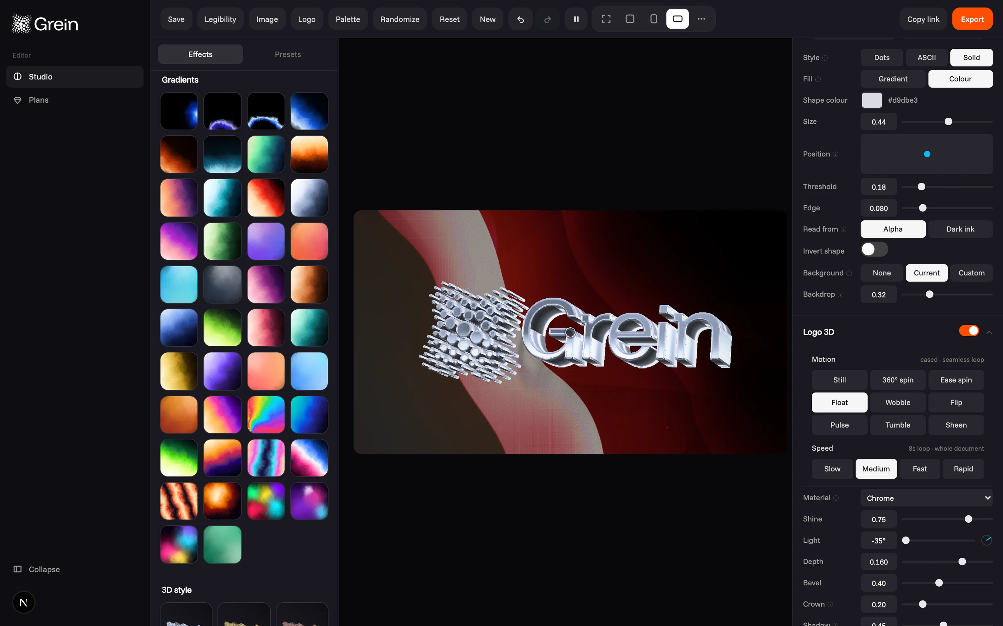The image size is (1003, 626).
Task: Select the solid green gradient thumbnail
Action: 222,544
